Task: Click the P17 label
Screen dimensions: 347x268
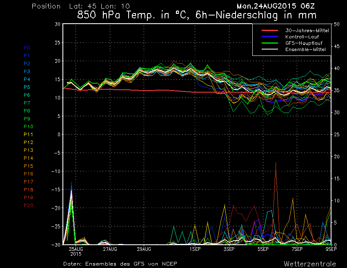Action: tap(29, 182)
